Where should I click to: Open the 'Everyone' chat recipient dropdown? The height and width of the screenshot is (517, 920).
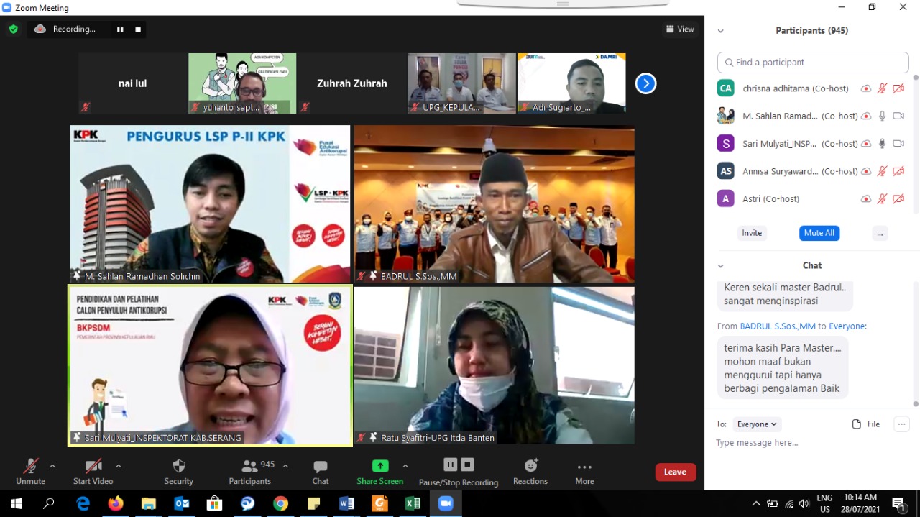[758, 424]
